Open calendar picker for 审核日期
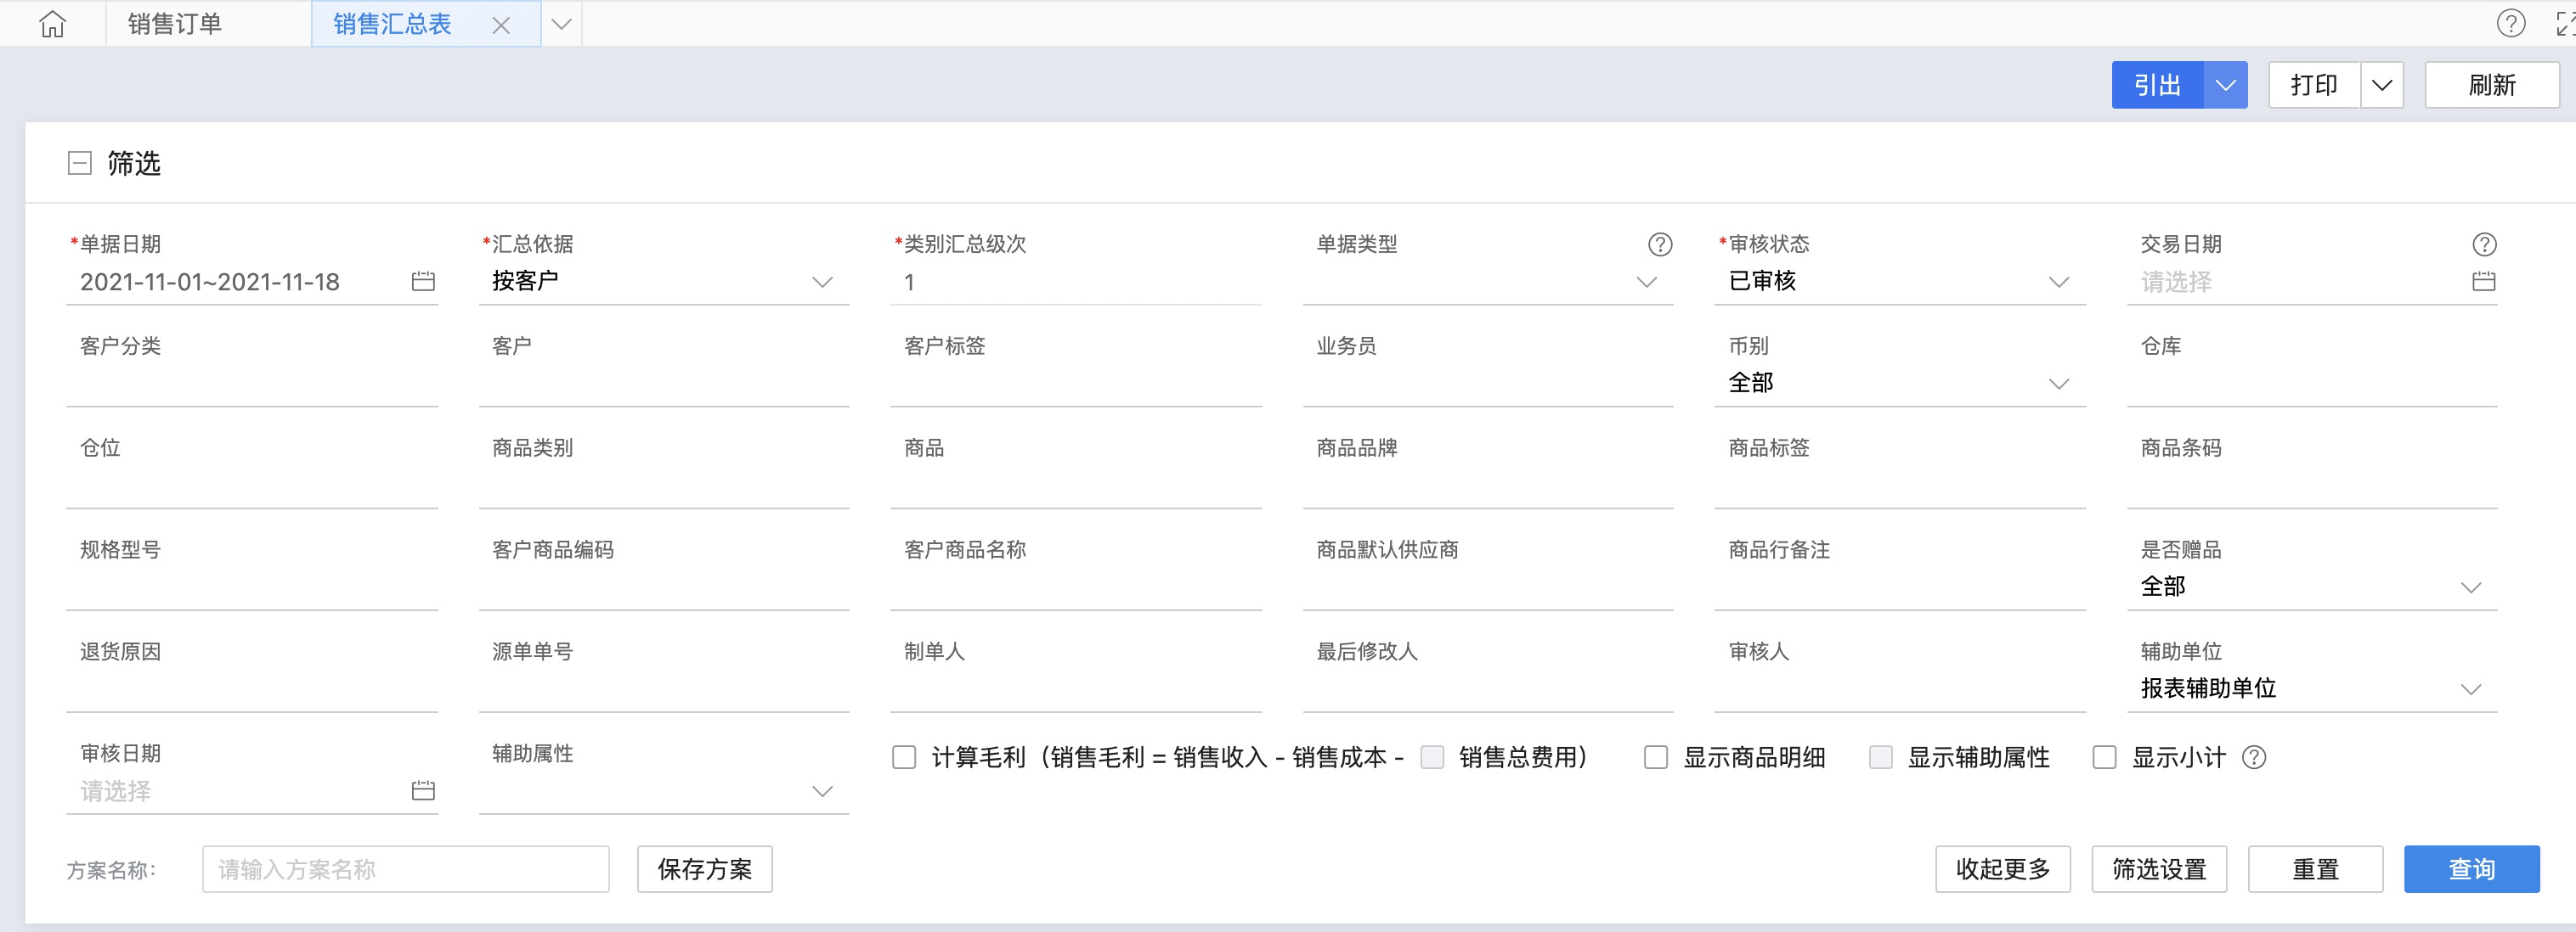The height and width of the screenshot is (932, 2576). [x=423, y=791]
